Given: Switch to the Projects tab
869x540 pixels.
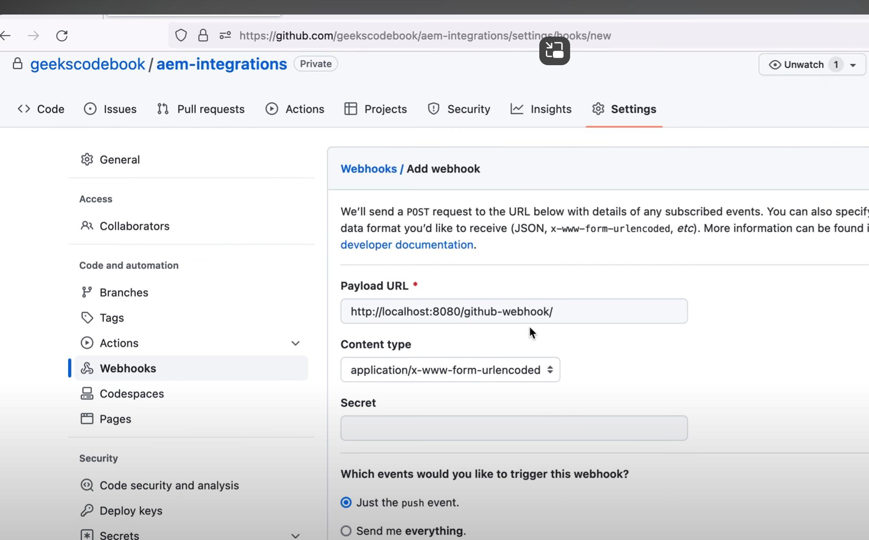Looking at the screenshot, I should 376,109.
